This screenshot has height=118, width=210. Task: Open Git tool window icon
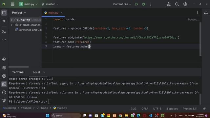[4, 101]
